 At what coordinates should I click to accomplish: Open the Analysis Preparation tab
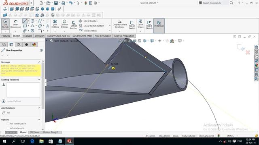tap(124, 36)
